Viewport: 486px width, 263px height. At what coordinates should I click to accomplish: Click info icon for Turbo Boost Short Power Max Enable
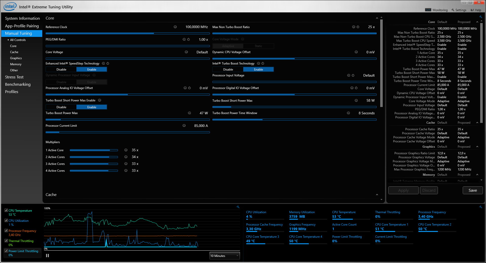[x=99, y=100]
